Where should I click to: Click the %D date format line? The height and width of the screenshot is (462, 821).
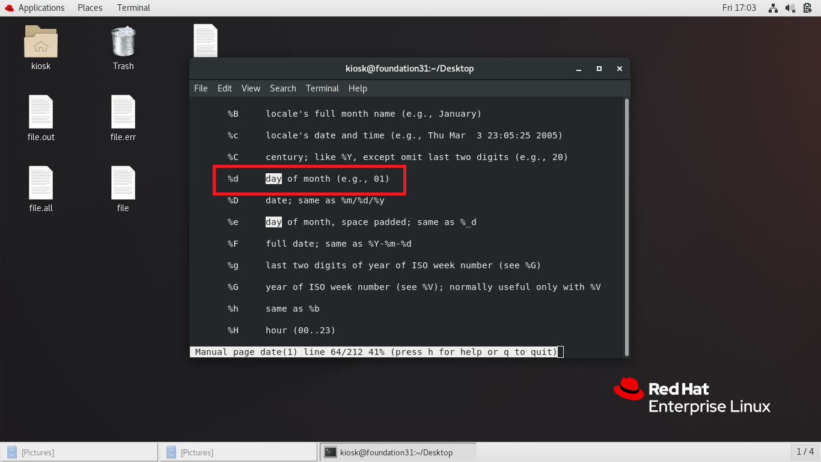pyautogui.click(x=306, y=200)
